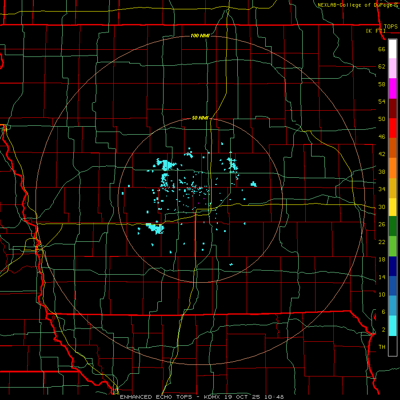400x400 pixels.
Task: Click the 50 legend tick value
Action: point(382,119)
